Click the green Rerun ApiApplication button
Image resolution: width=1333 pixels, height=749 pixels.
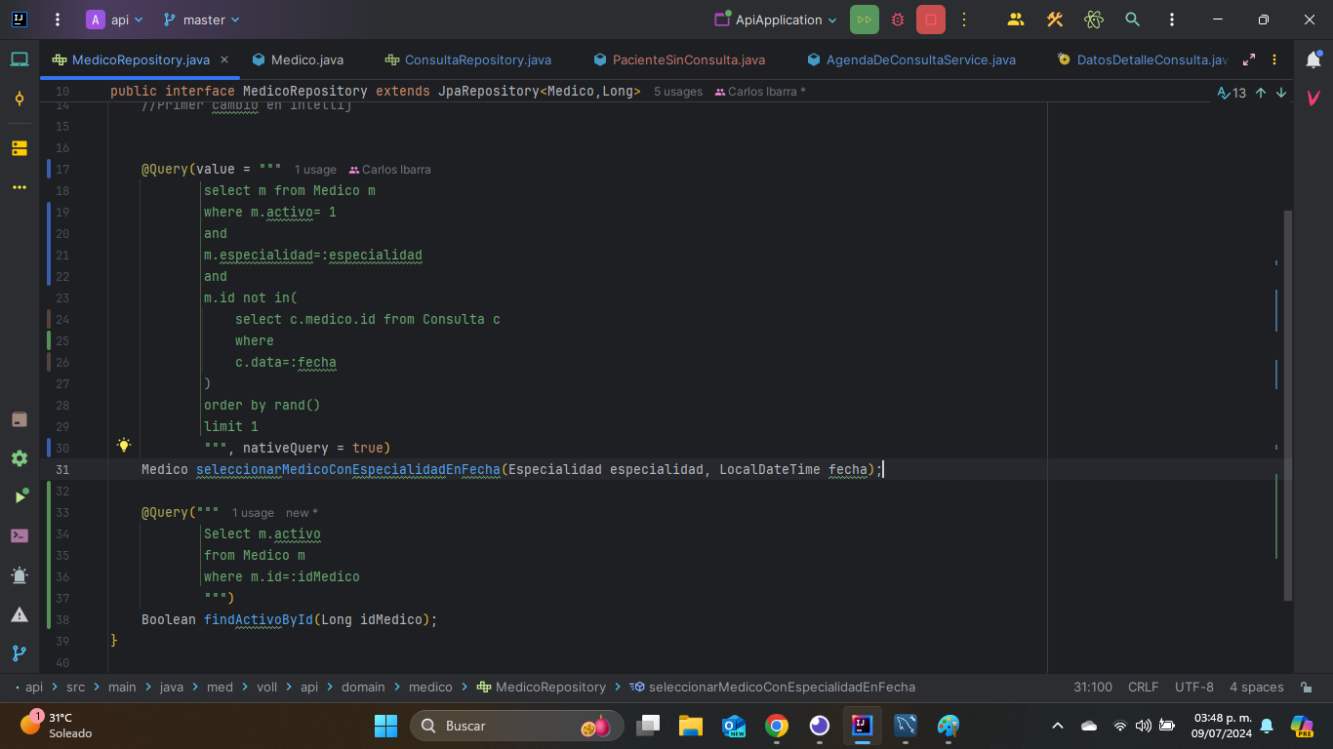[x=865, y=20]
